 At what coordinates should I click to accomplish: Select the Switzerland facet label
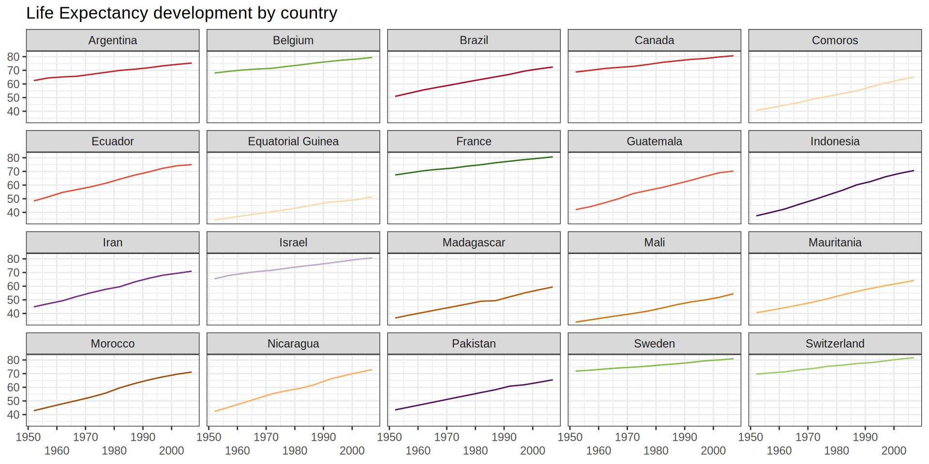click(x=835, y=344)
